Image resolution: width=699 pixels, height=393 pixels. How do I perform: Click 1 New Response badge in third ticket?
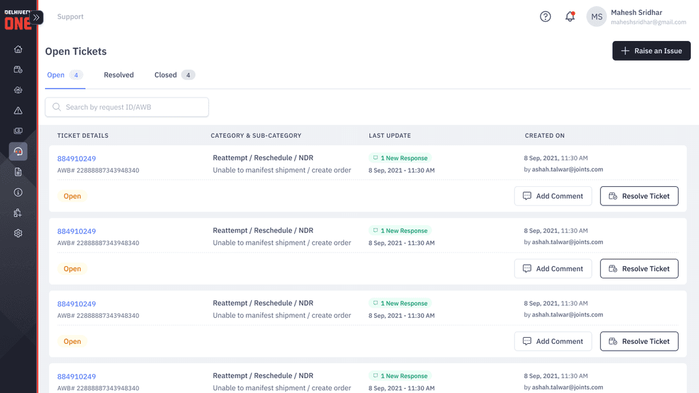point(400,304)
